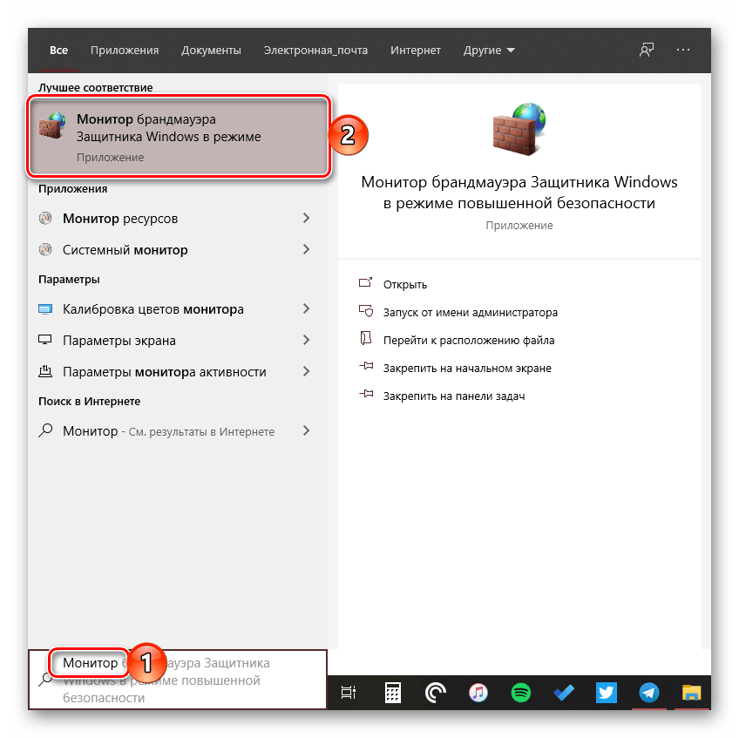The height and width of the screenshot is (738, 739).
Task: Click Открыть to launch the firewall monitor
Action: tap(405, 284)
